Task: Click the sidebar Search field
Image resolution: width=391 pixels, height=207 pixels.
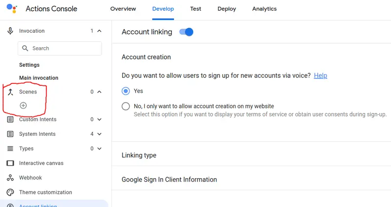Action: coord(60,48)
